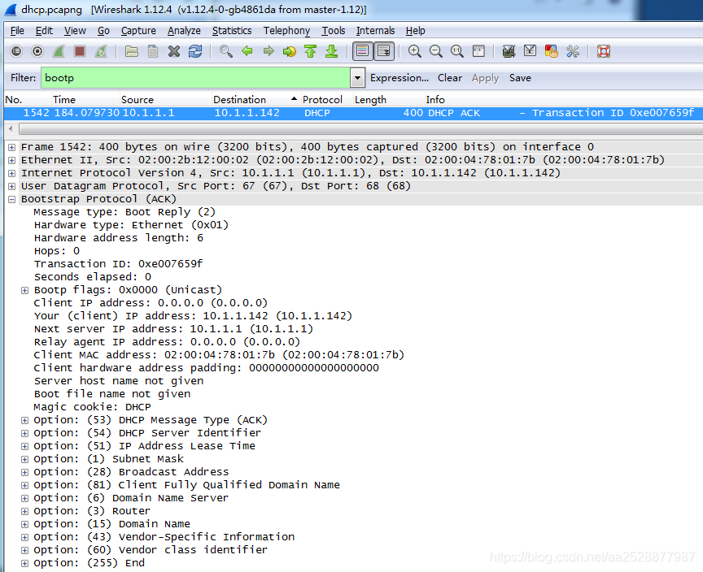
Task: Expand User Datagram Protocol node
Action: click(x=12, y=186)
